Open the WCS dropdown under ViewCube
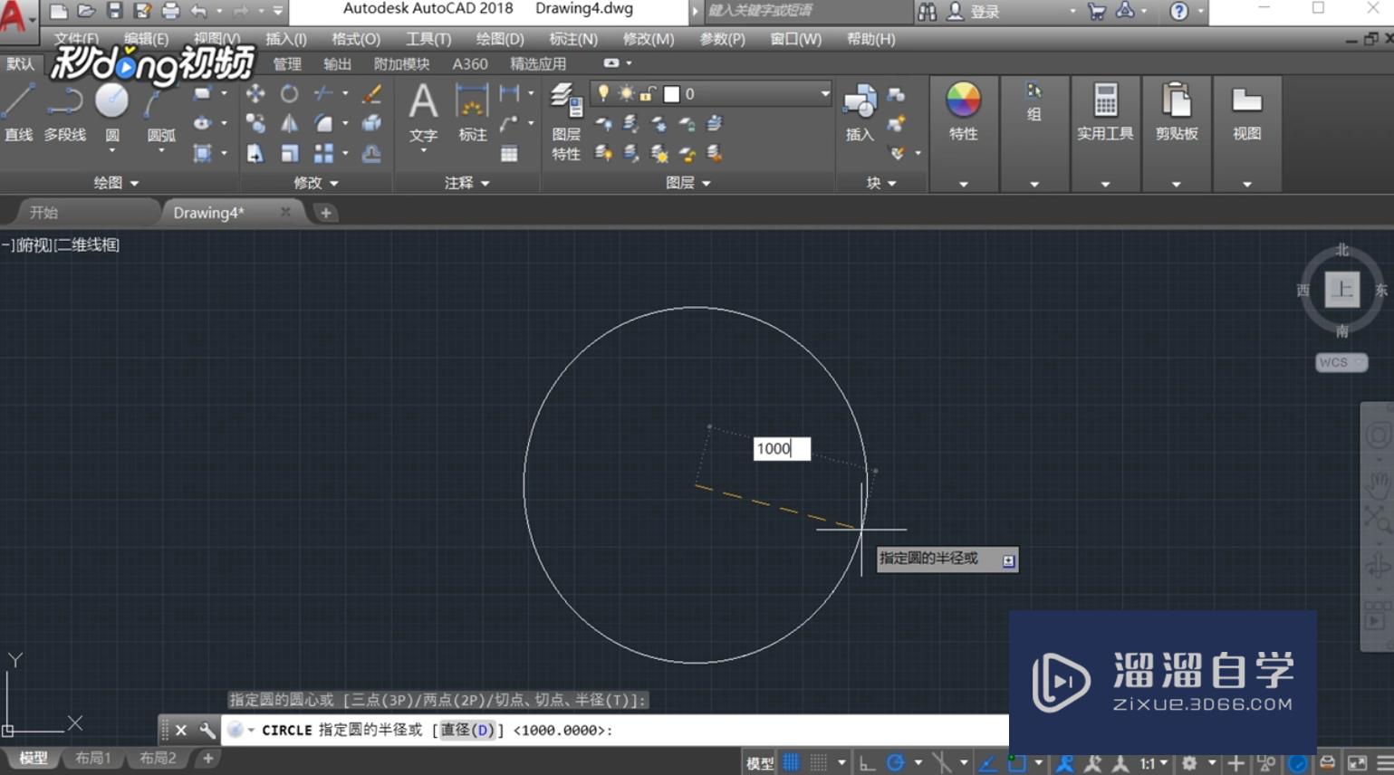This screenshot has height=775, width=1394. (x=1341, y=362)
